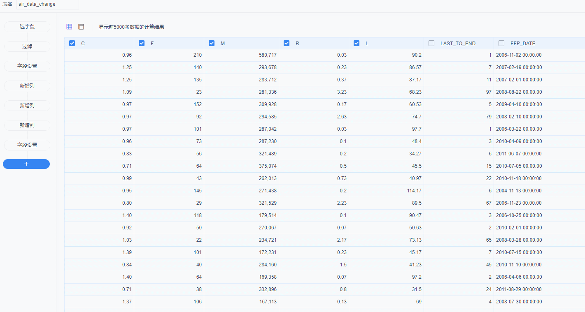
Task: Select the first 新增列 step
Action: point(27,86)
